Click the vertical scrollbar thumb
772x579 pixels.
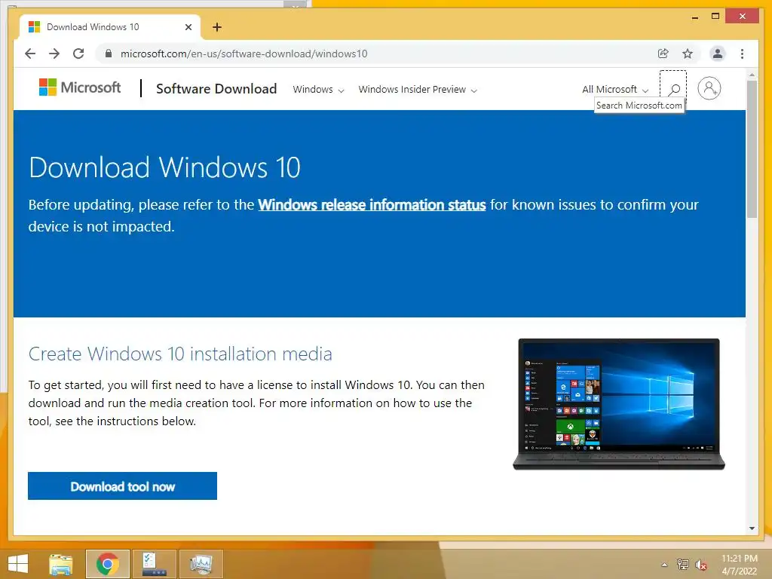click(752, 149)
